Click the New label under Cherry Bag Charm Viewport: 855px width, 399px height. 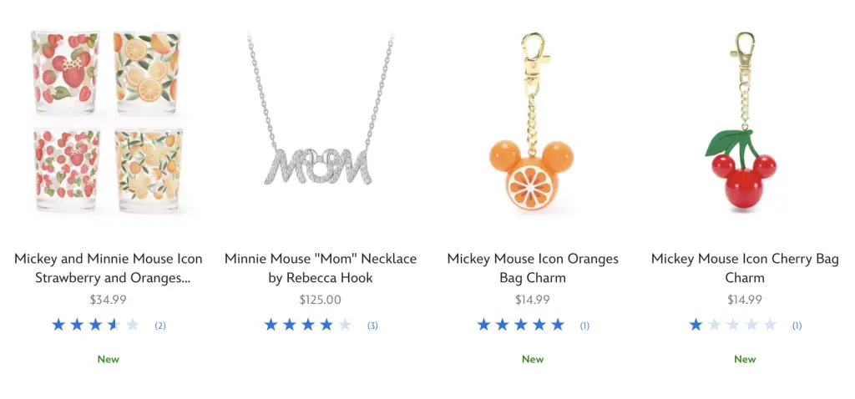point(745,359)
